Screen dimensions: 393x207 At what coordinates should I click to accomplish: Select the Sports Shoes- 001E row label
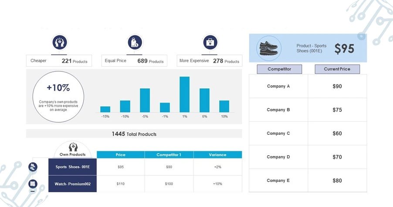point(72,167)
